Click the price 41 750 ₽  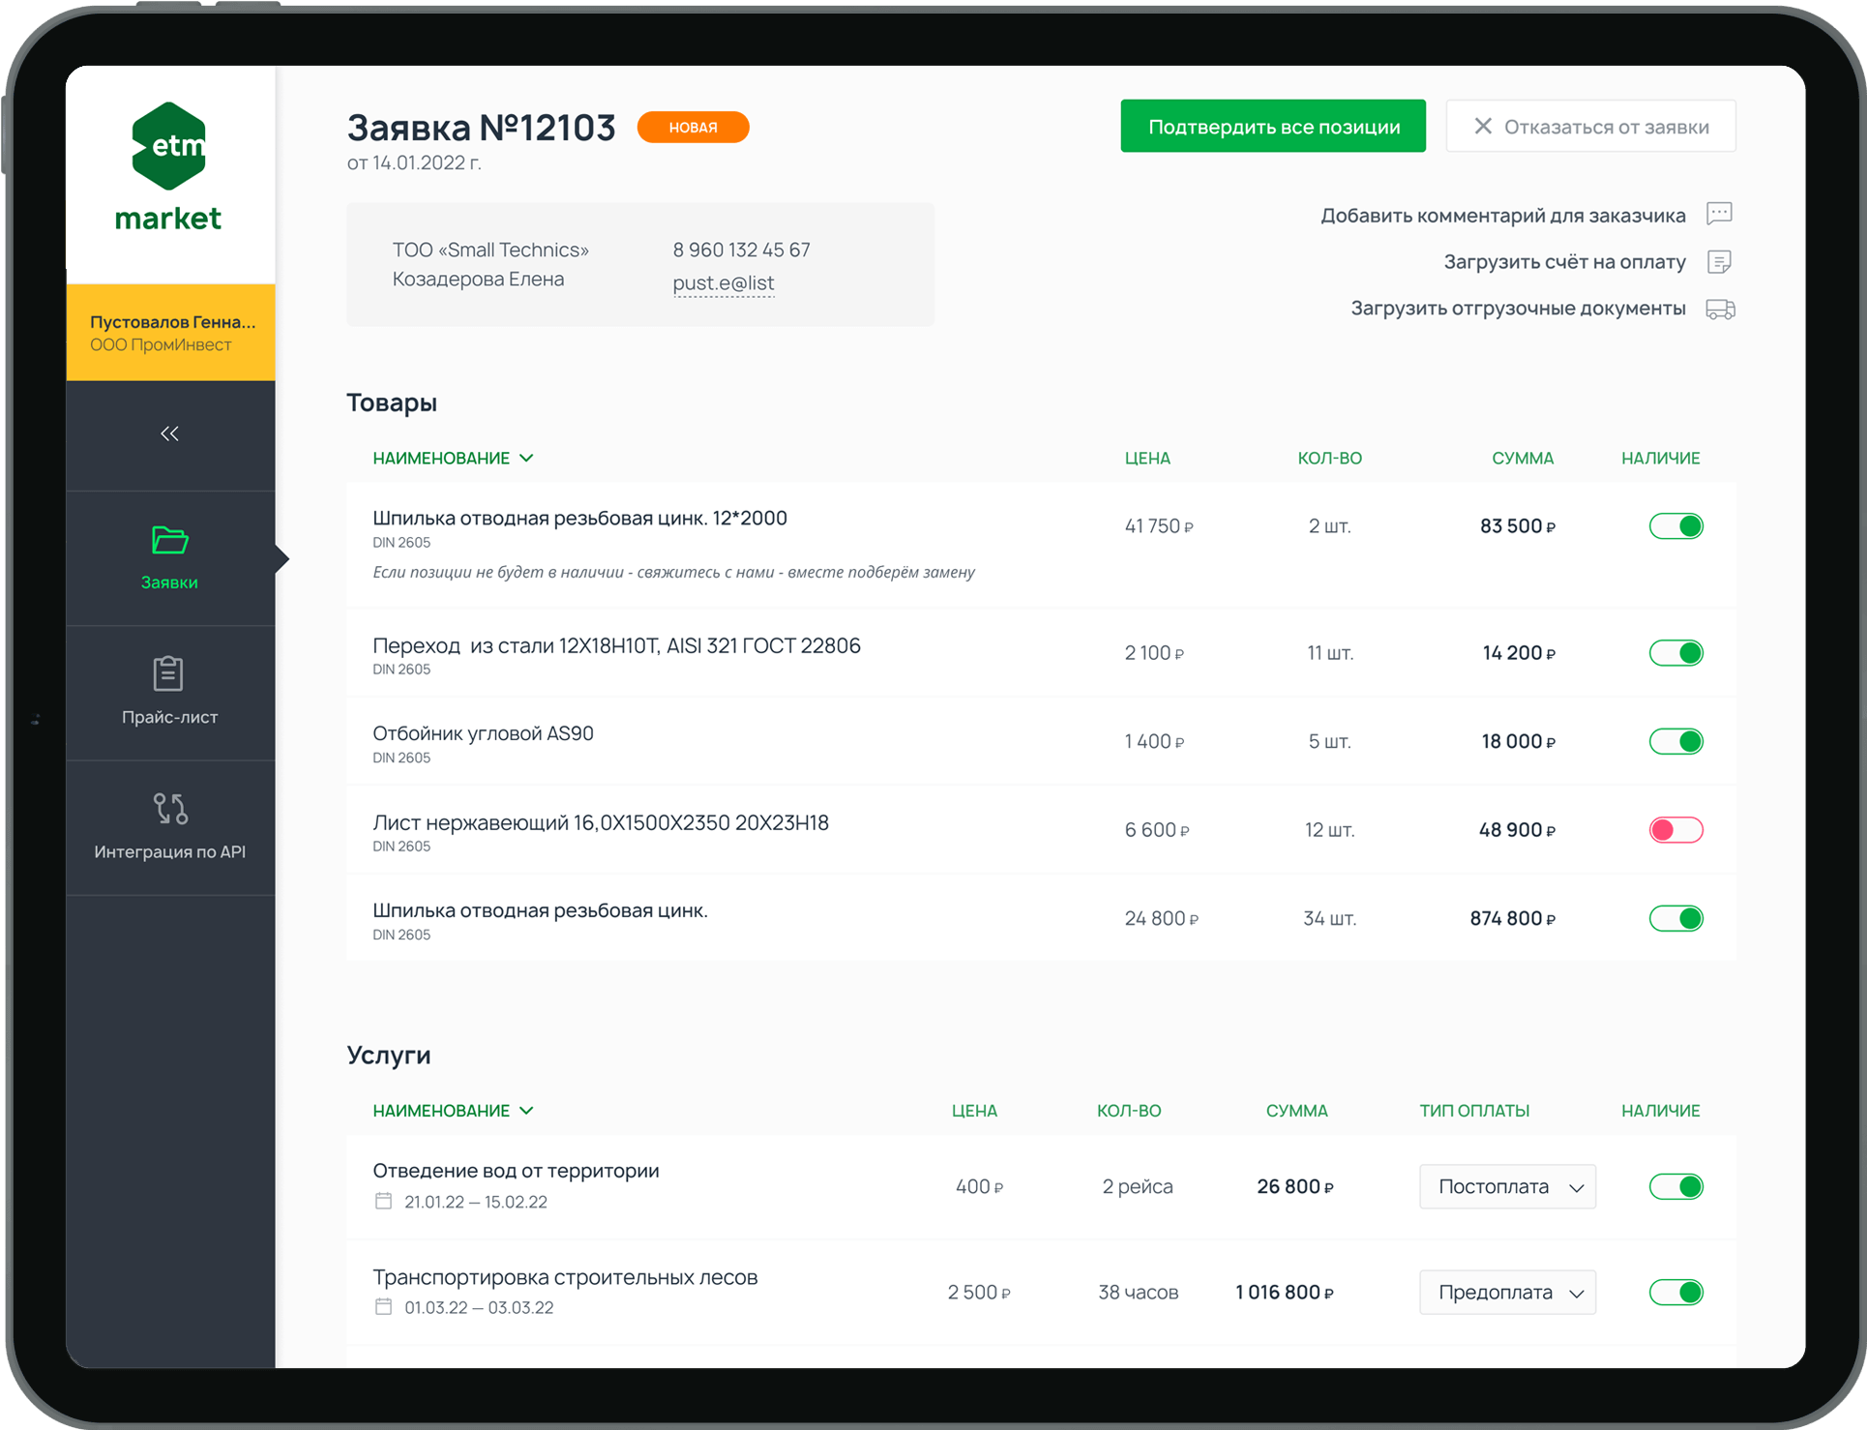tap(1159, 526)
